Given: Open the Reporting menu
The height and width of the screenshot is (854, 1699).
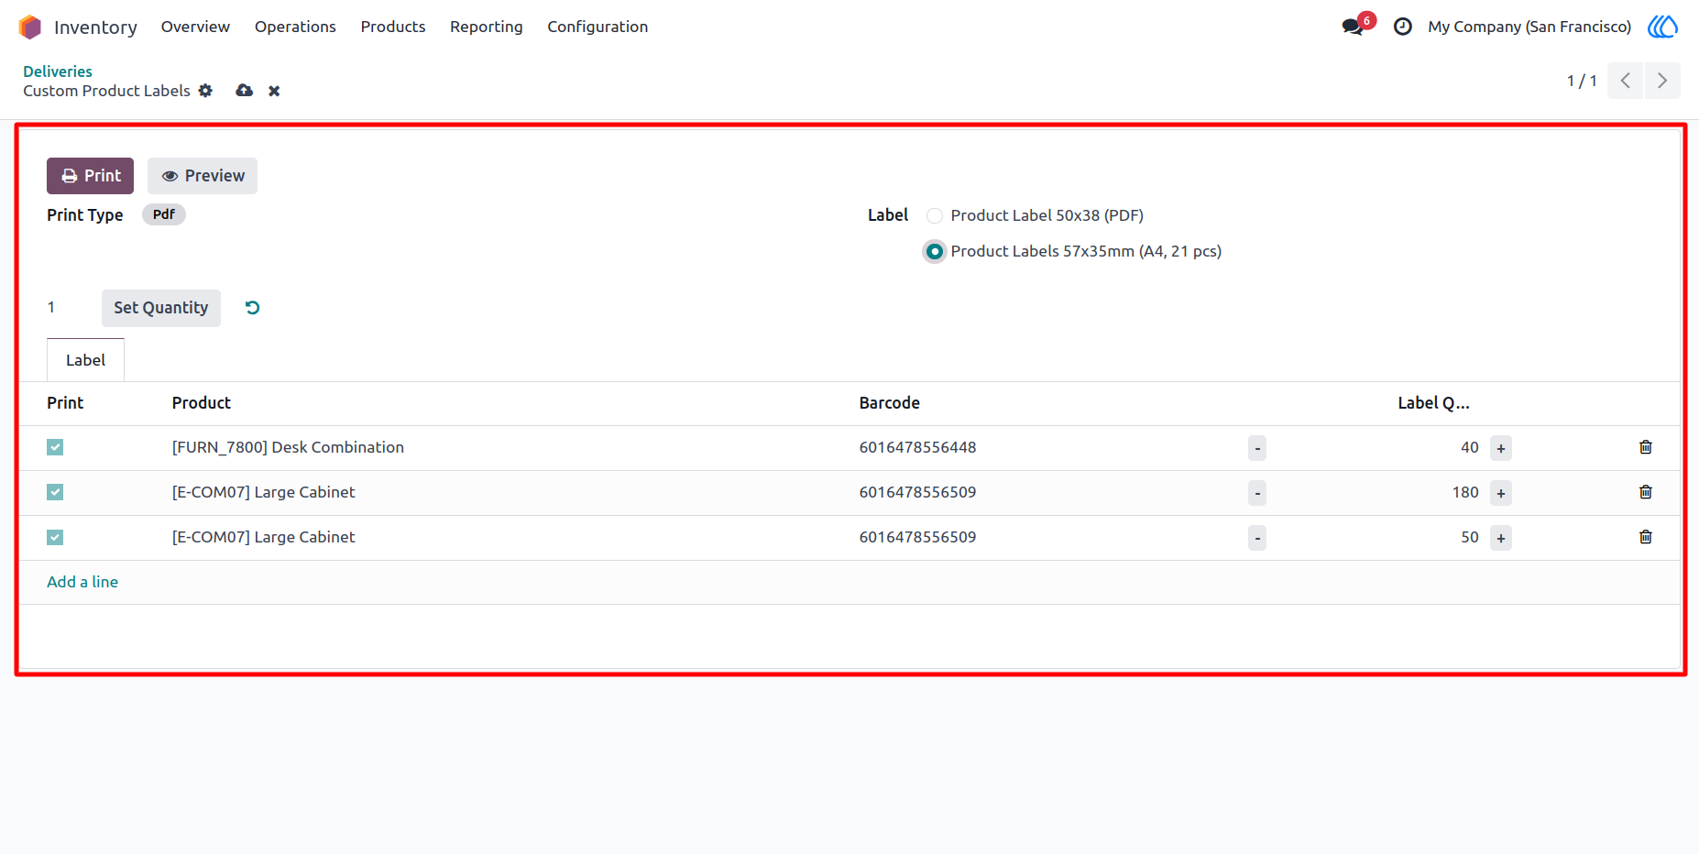Looking at the screenshot, I should pos(486,27).
